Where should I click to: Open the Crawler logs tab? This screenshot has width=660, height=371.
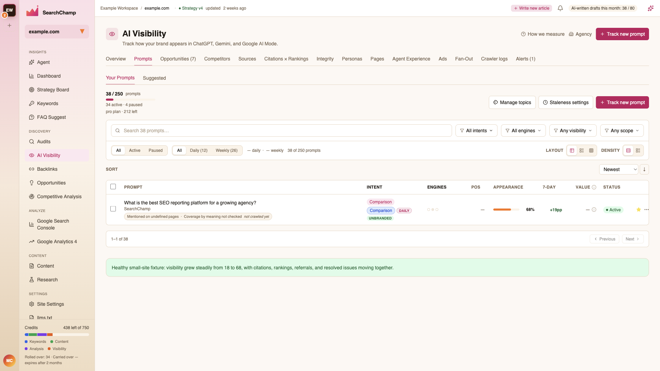click(494, 59)
